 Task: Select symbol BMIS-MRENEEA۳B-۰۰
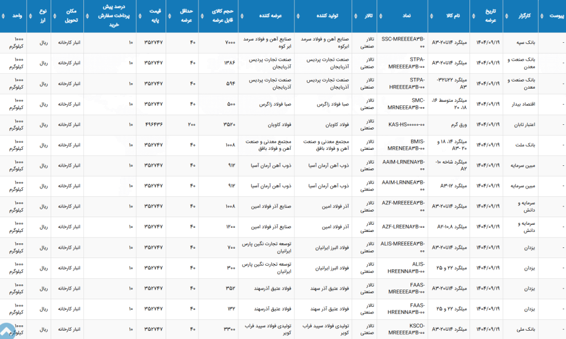[x=406, y=145]
